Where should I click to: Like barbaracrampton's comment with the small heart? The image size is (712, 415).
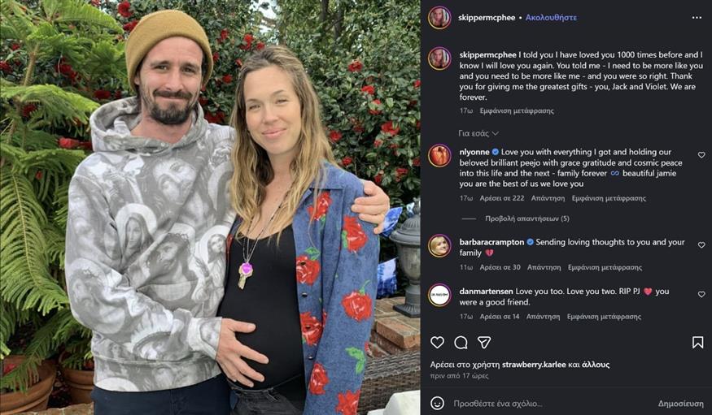tap(701, 244)
